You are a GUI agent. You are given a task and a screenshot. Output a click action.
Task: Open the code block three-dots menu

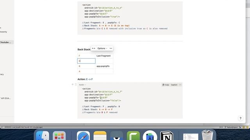(x=180, y=85)
